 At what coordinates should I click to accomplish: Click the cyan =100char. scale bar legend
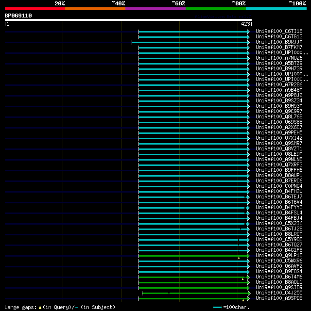point(217,308)
